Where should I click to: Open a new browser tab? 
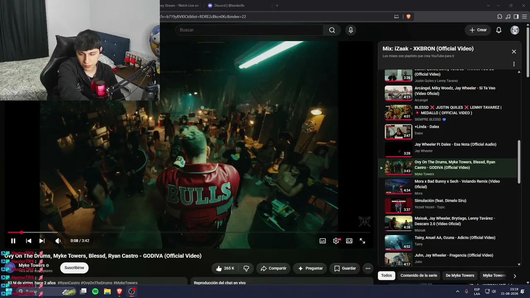pos(277,5)
